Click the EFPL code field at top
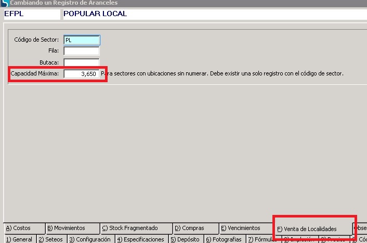Viewport: 367px width, 243px height. pyautogui.click(x=31, y=14)
